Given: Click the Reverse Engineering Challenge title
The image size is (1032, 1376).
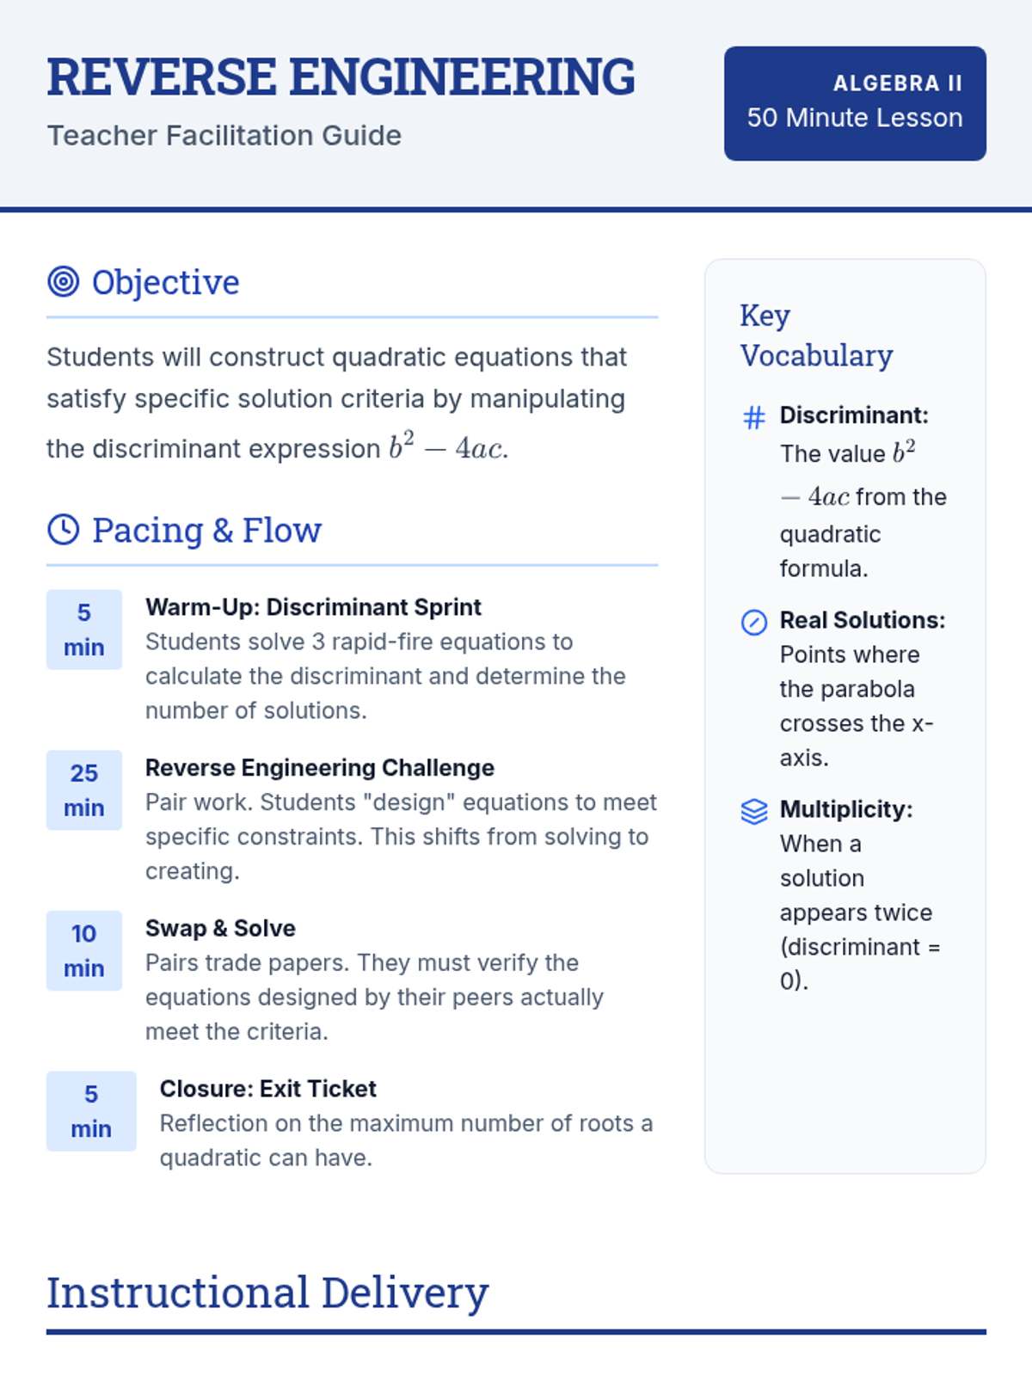Looking at the screenshot, I should point(320,768).
